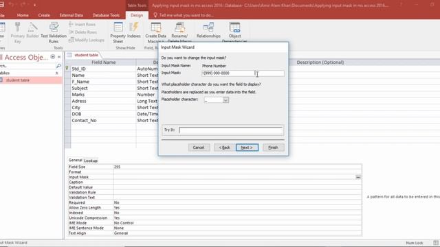
Task: Click the navigation pane Search box
Action: click(28, 66)
